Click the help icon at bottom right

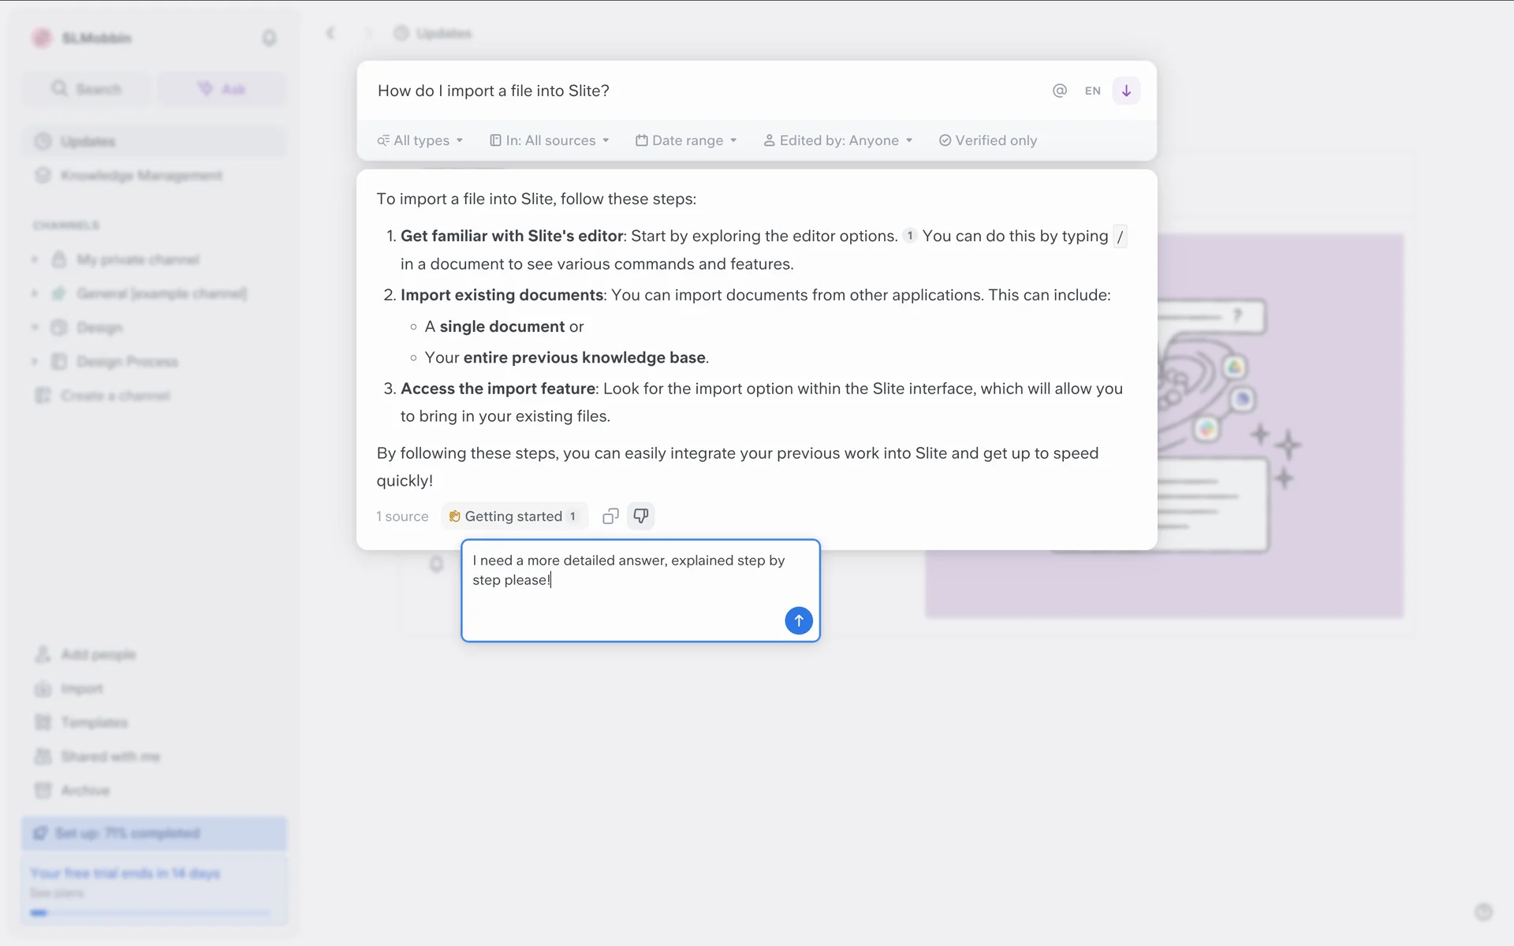coord(1483,912)
